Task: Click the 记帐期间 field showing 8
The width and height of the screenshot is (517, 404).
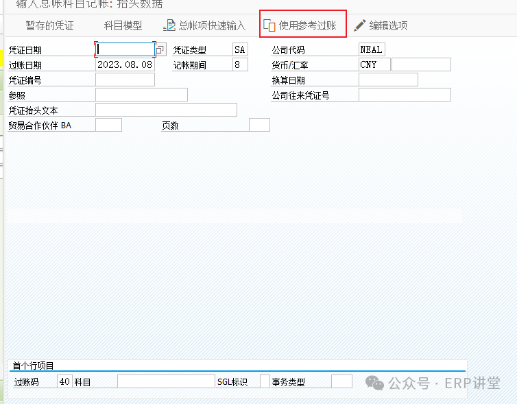Action: [240, 64]
